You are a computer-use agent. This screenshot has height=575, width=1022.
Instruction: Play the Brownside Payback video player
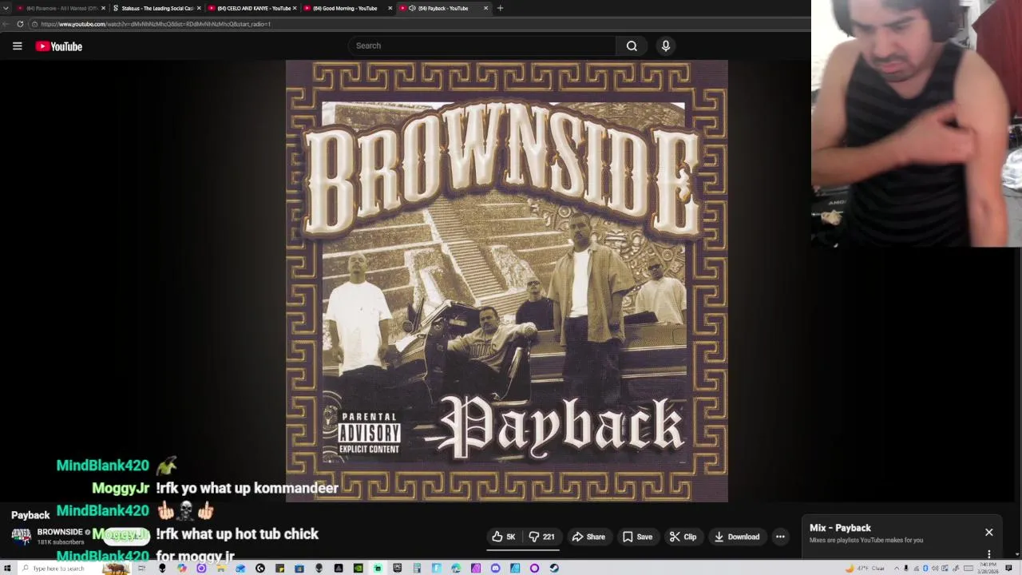pos(507,281)
